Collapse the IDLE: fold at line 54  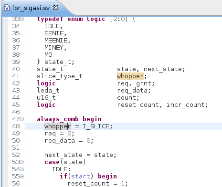point(22,169)
